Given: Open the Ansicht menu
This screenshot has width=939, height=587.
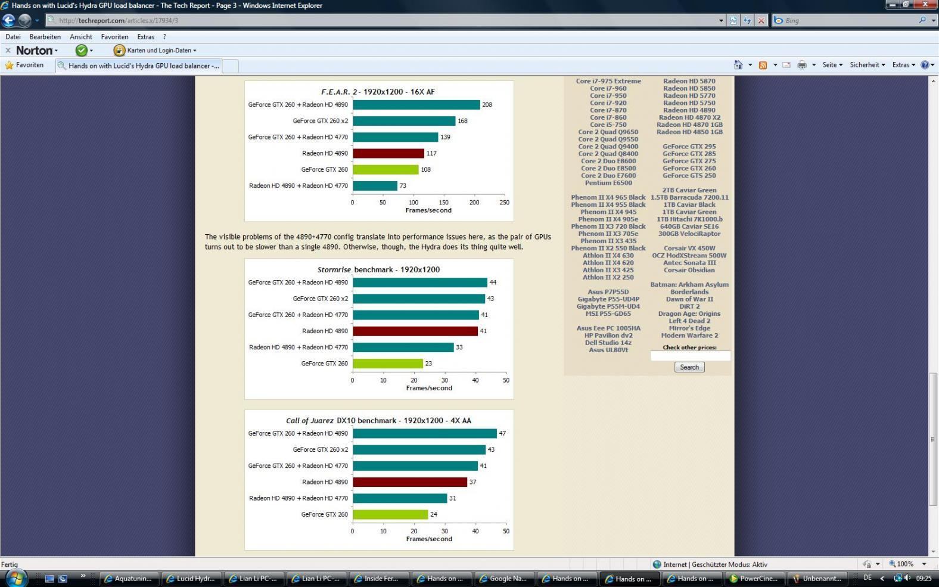Looking at the screenshot, I should 81,37.
